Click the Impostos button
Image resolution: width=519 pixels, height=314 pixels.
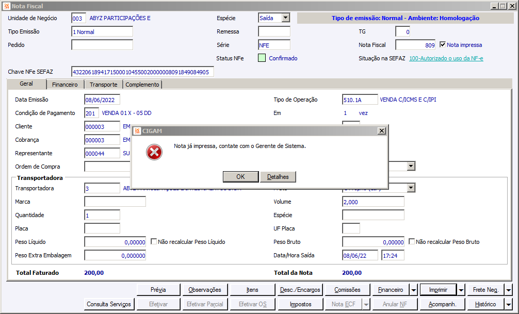coord(301,304)
